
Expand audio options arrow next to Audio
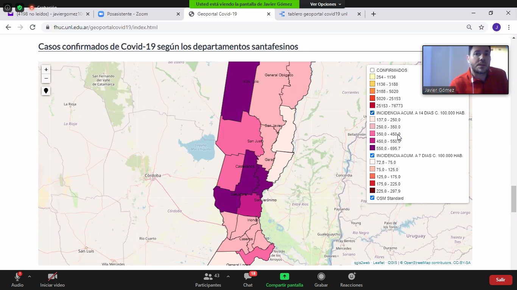(30, 276)
